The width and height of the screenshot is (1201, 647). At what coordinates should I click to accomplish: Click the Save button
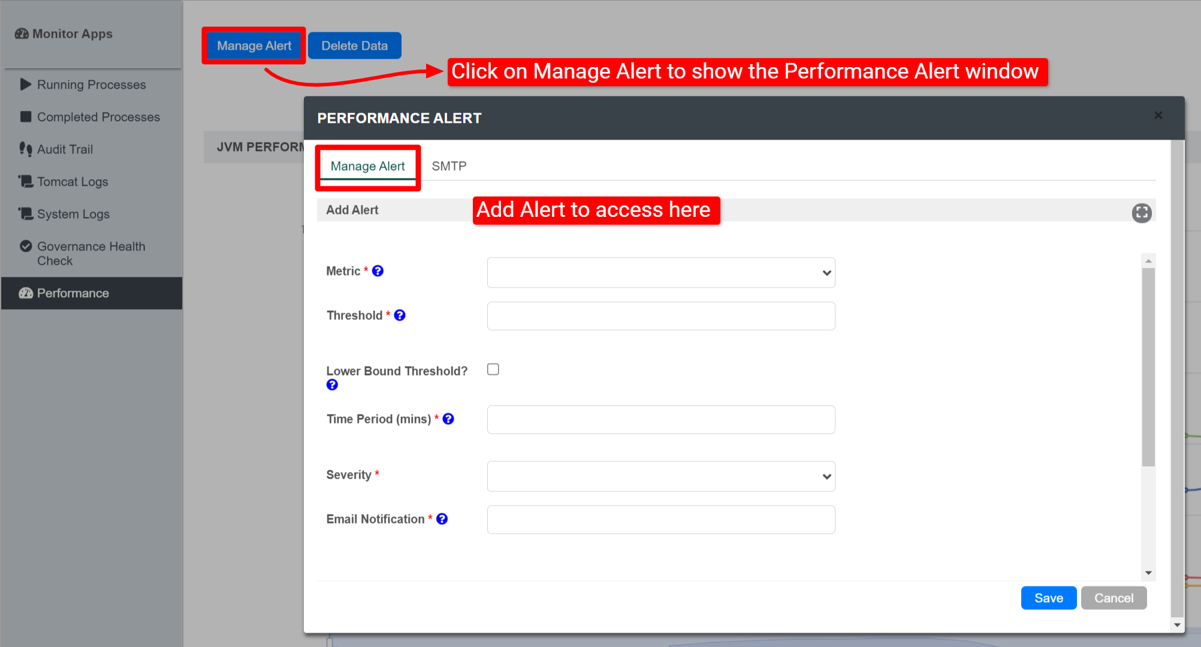point(1048,598)
